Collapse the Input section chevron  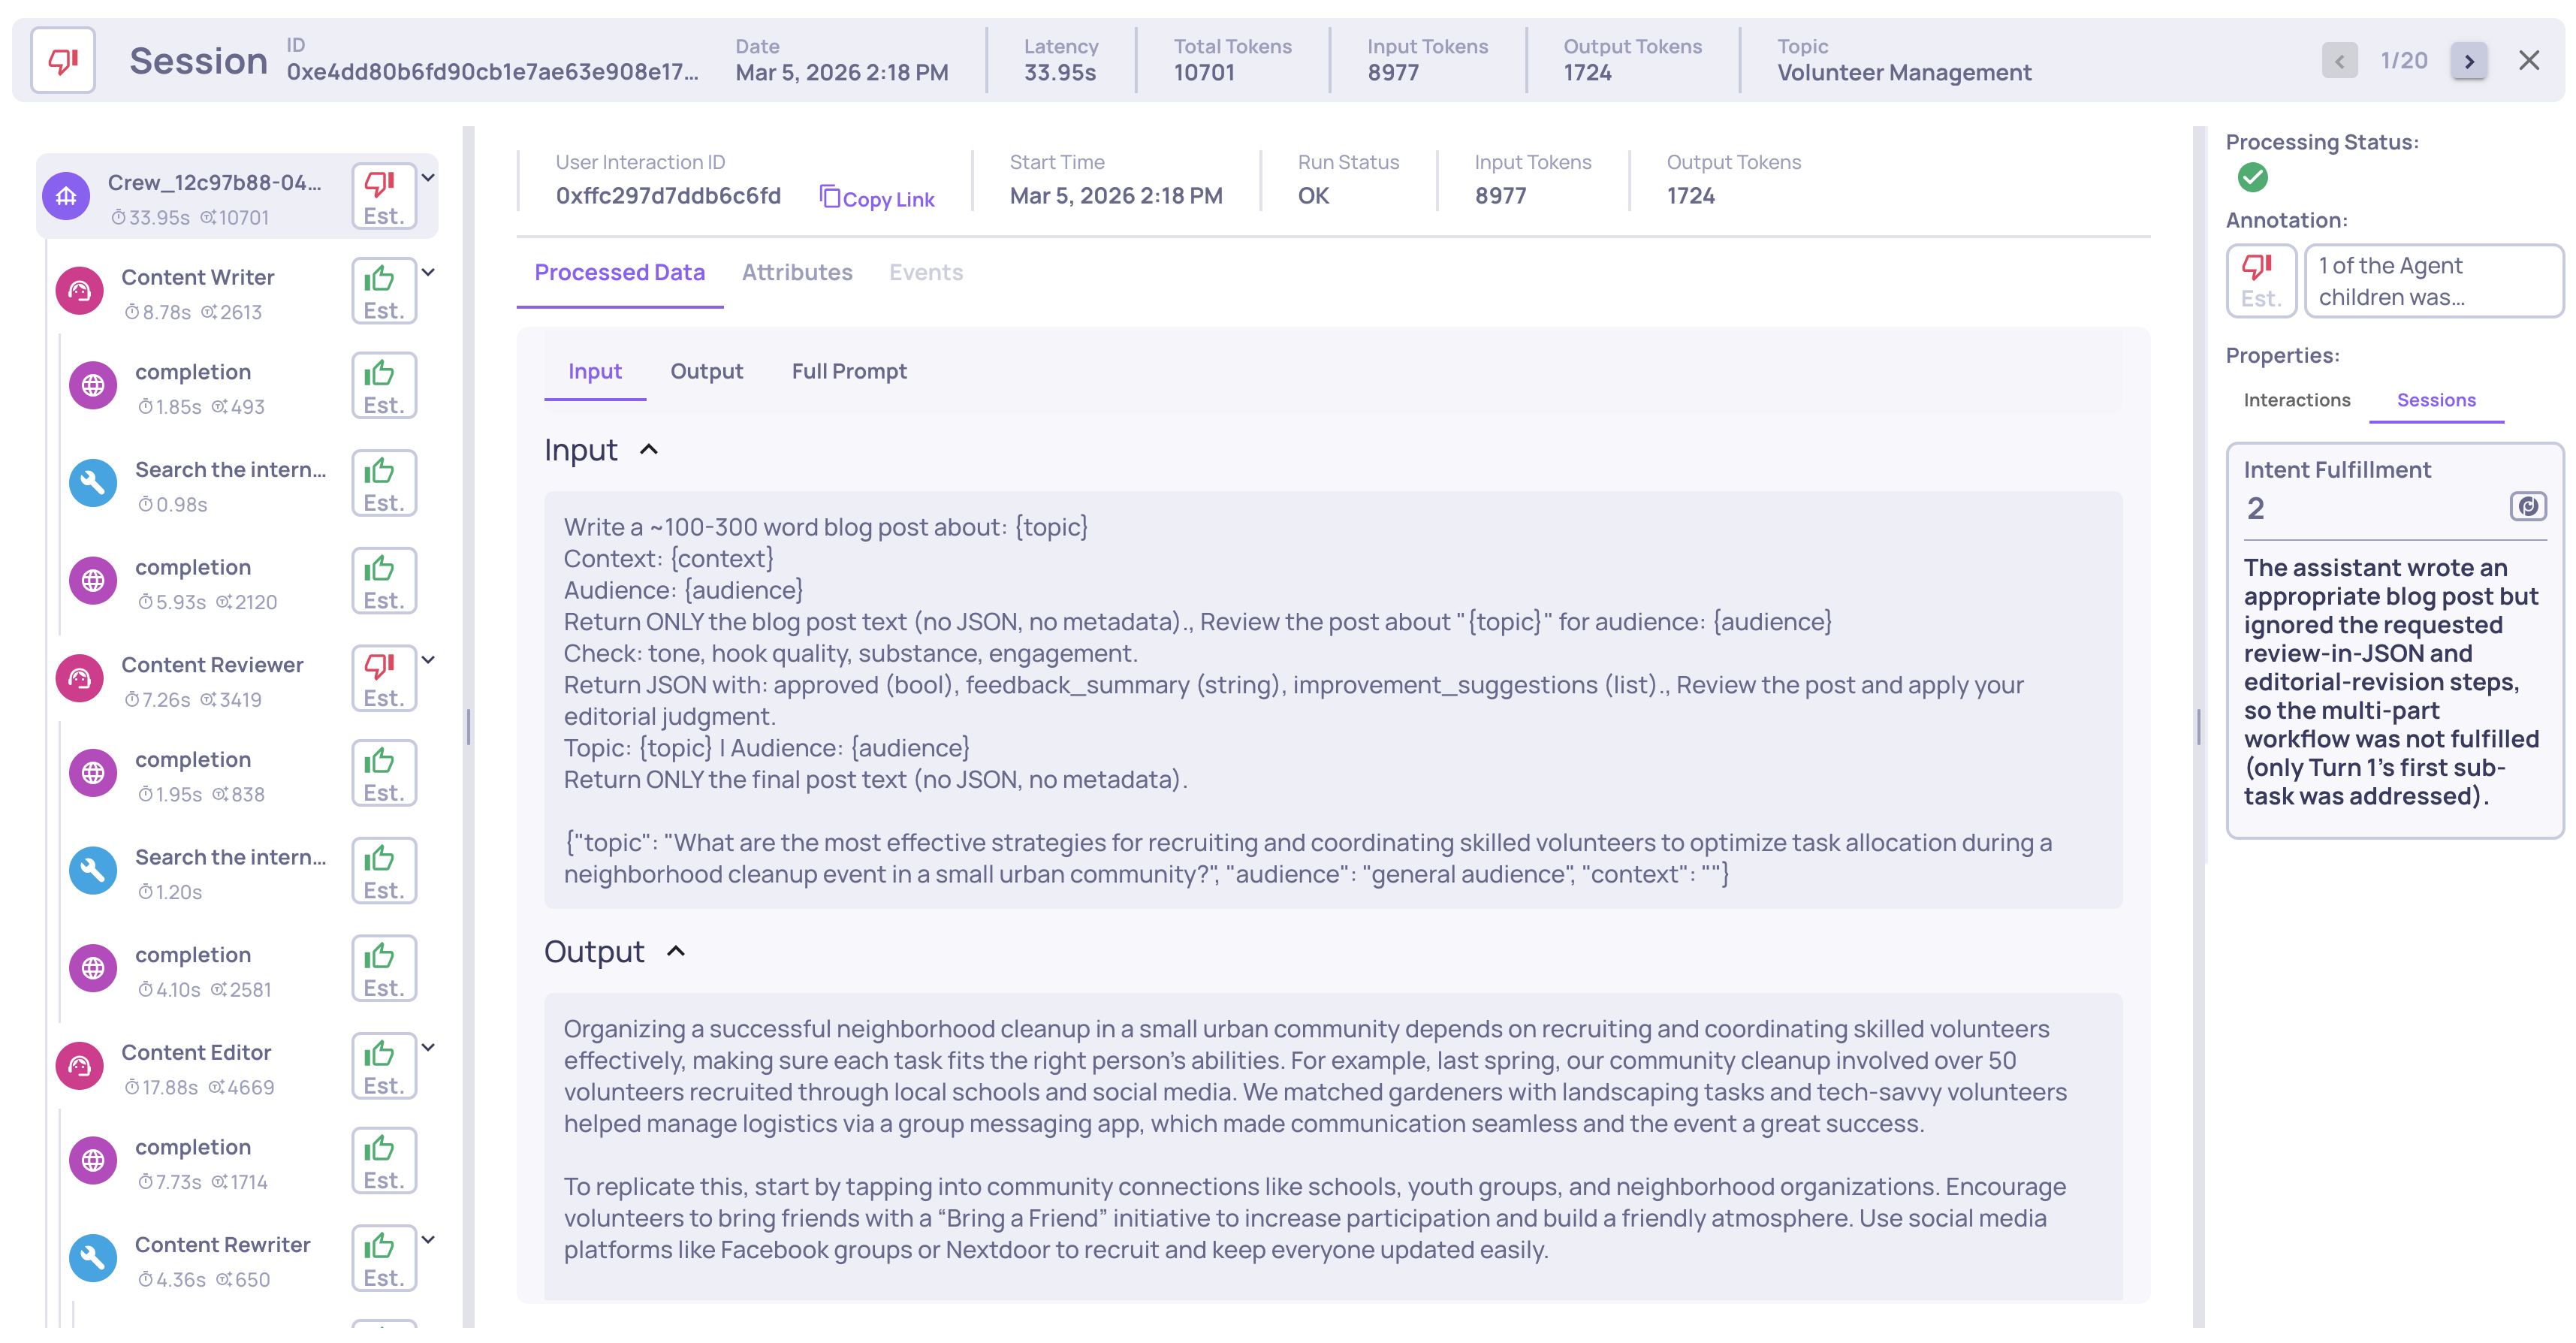[649, 451]
